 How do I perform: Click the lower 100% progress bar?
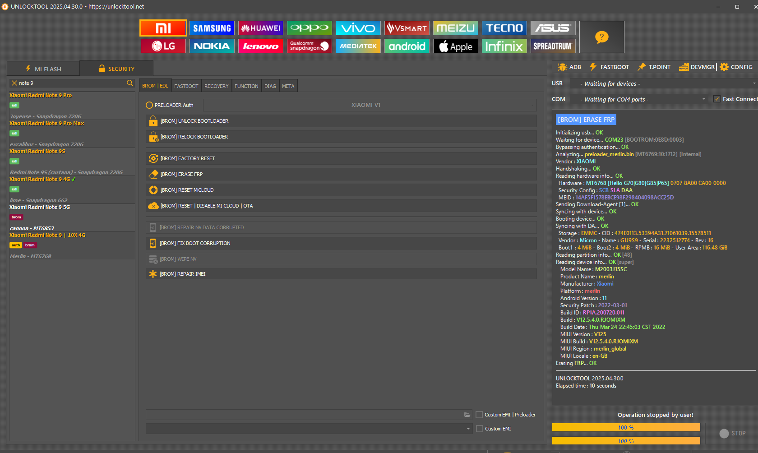coord(626,441)
